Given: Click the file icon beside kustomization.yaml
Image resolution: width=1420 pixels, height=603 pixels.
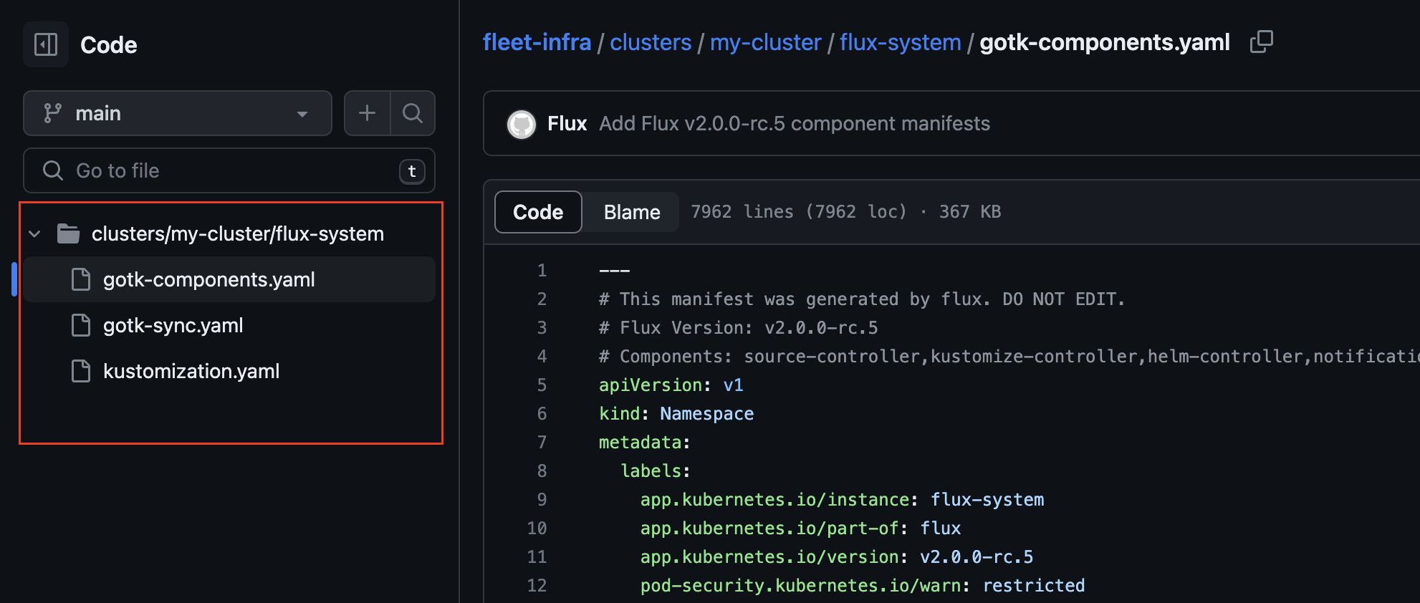Looking at the screenshot, I should pyautogui.click(x=81, y=371).
